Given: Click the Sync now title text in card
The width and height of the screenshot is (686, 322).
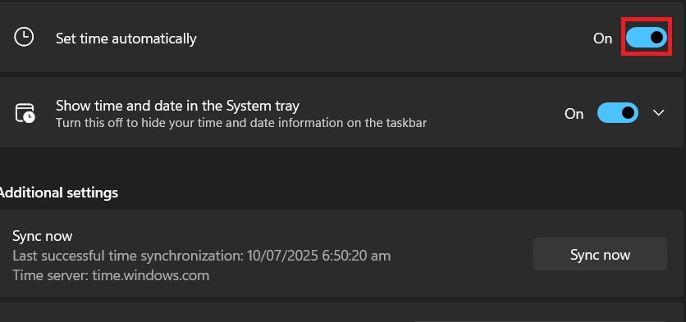Looking at the screenshot, I should [43, 236].
